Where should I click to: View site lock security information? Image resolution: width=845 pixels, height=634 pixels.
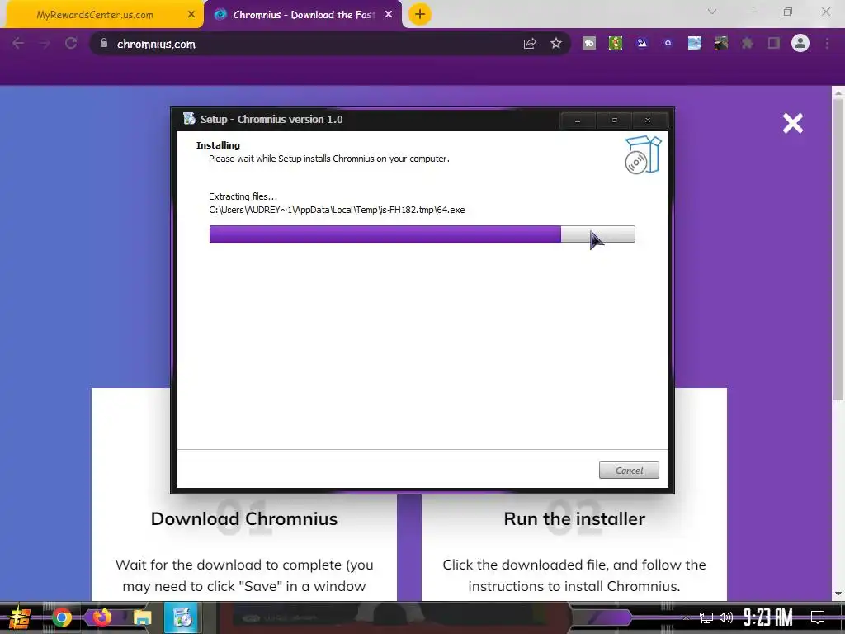tap(104, 43)
